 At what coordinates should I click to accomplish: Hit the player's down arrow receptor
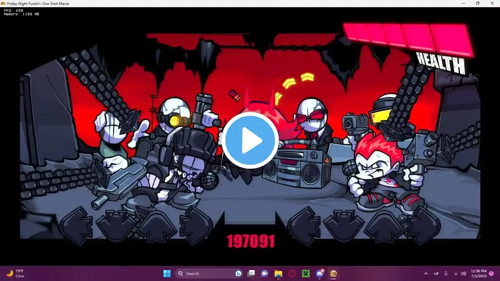point(344,226)
